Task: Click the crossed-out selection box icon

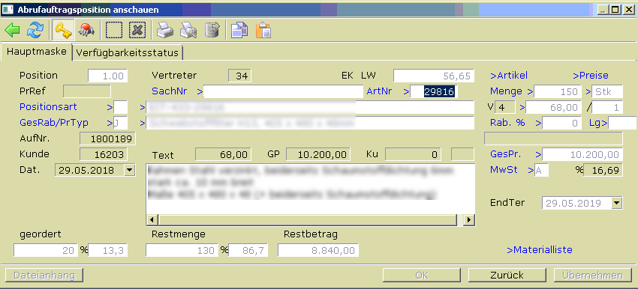Action: 137,31
